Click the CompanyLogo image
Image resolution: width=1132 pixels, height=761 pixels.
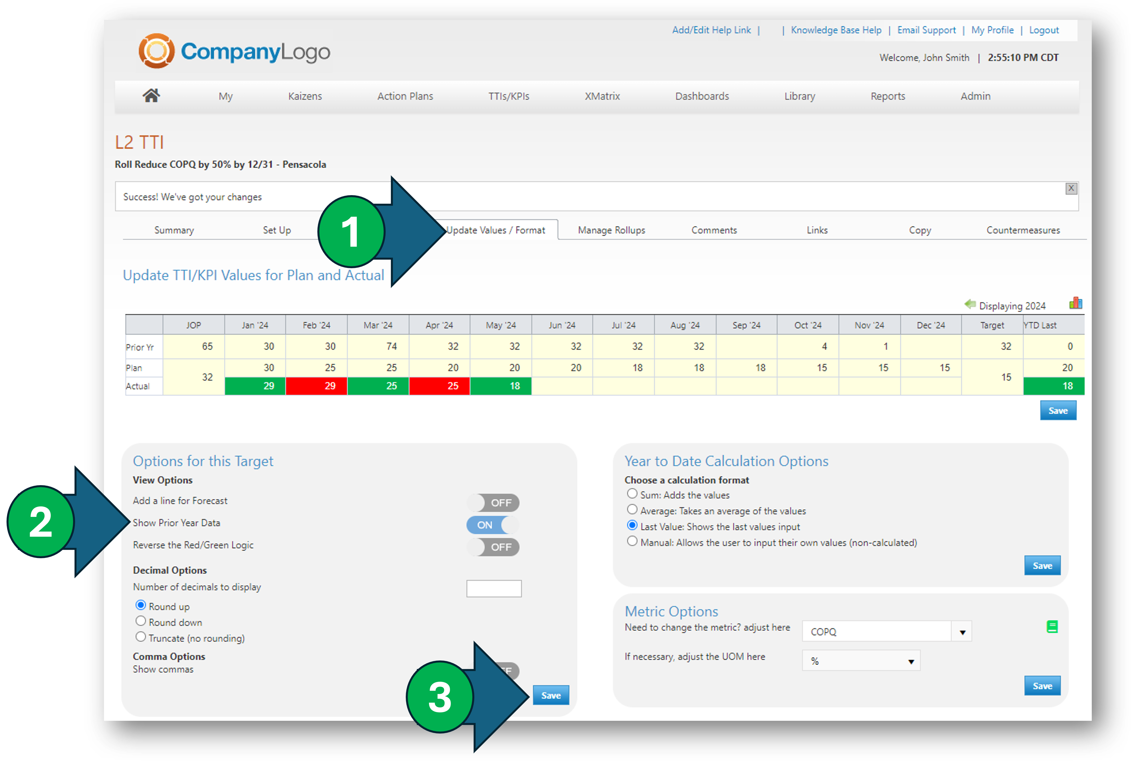pyautogui.click(x=234, y=51)
